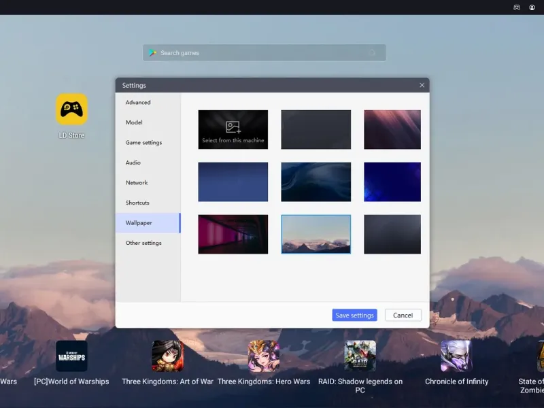The height and width of the screenshot is (408, 544).
Task: Open the user account icon
Action: [532, 7]
